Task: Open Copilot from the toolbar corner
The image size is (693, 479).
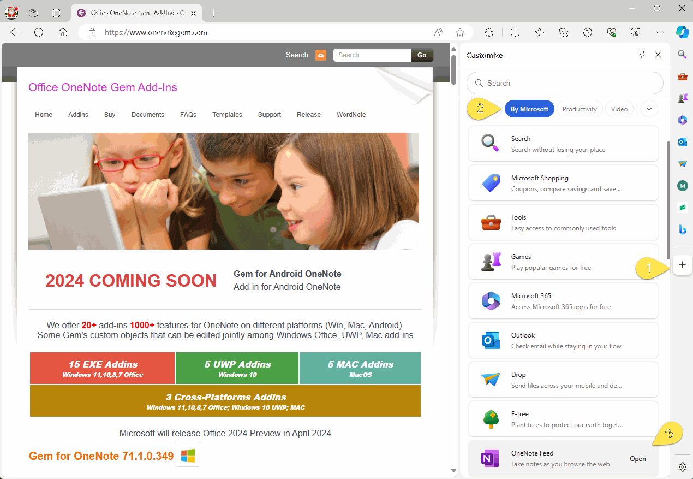Action: point(682,32)
